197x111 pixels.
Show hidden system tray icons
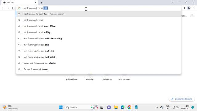click(x=157, y=107)
